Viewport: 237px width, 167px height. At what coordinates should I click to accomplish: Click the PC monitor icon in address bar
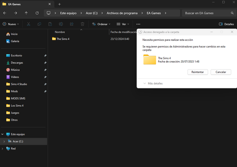tap(49, 13)
